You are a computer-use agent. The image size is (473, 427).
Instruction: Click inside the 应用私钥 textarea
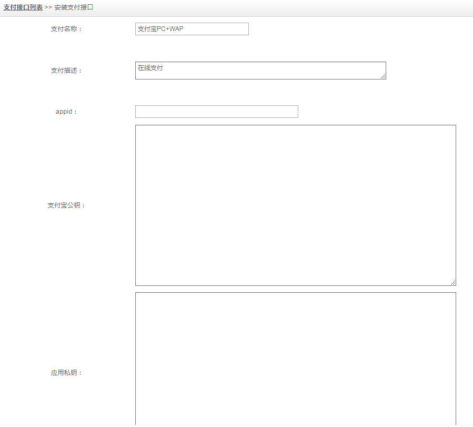[x=295, y=358]
